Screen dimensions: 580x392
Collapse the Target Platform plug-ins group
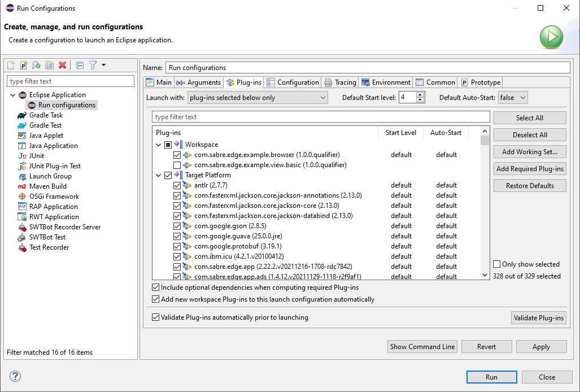159,175
